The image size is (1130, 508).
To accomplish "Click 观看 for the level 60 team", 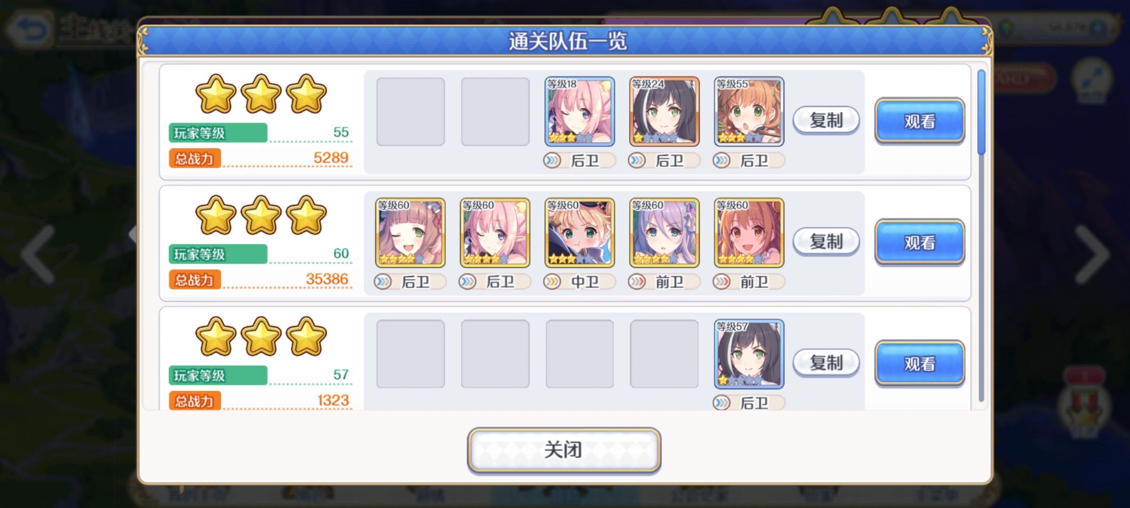I will coord(920,242).
